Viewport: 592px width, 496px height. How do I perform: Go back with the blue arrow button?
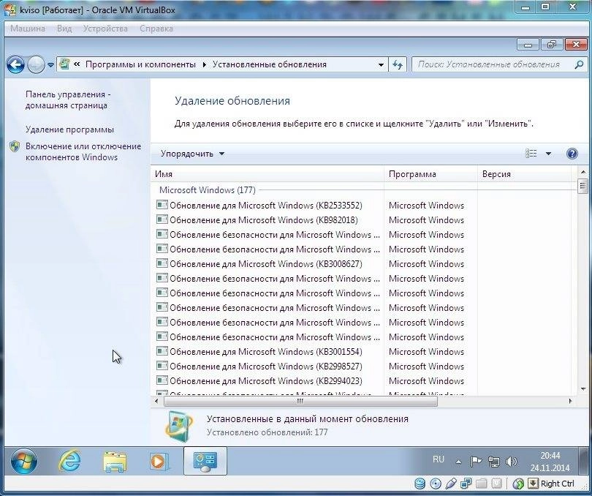click(15, 65)
